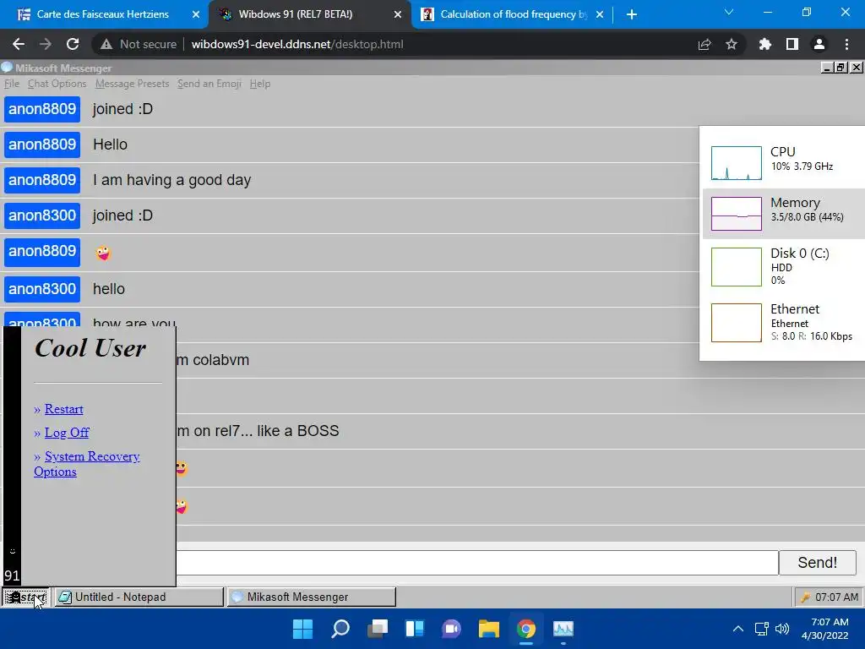Click the Chrome taskbar icon

526,629
